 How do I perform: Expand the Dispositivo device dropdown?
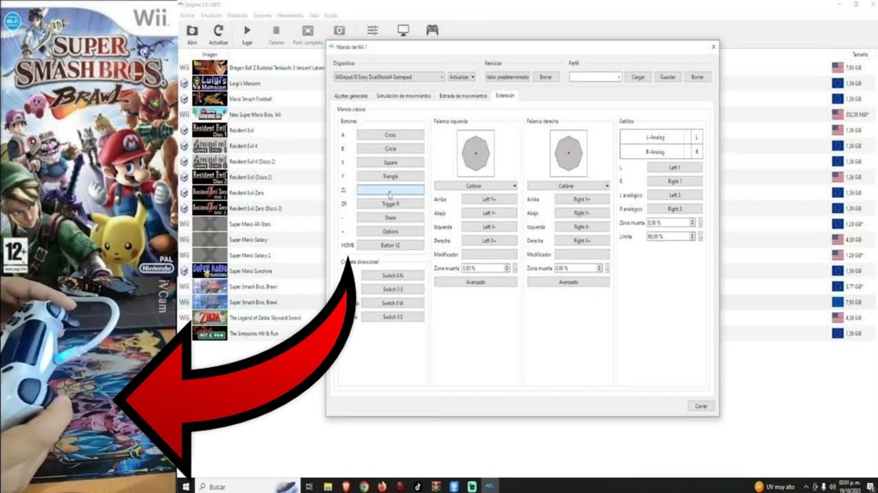point(389,77)
